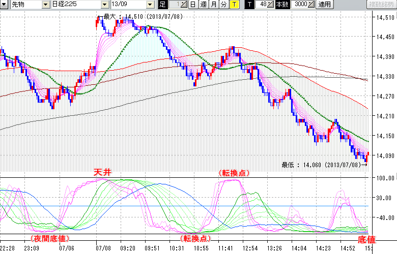The width and height of the screenshot is (397, 254).
Task: Switch to the 月 monthly timeframe
Action: (x=213, y=5)
